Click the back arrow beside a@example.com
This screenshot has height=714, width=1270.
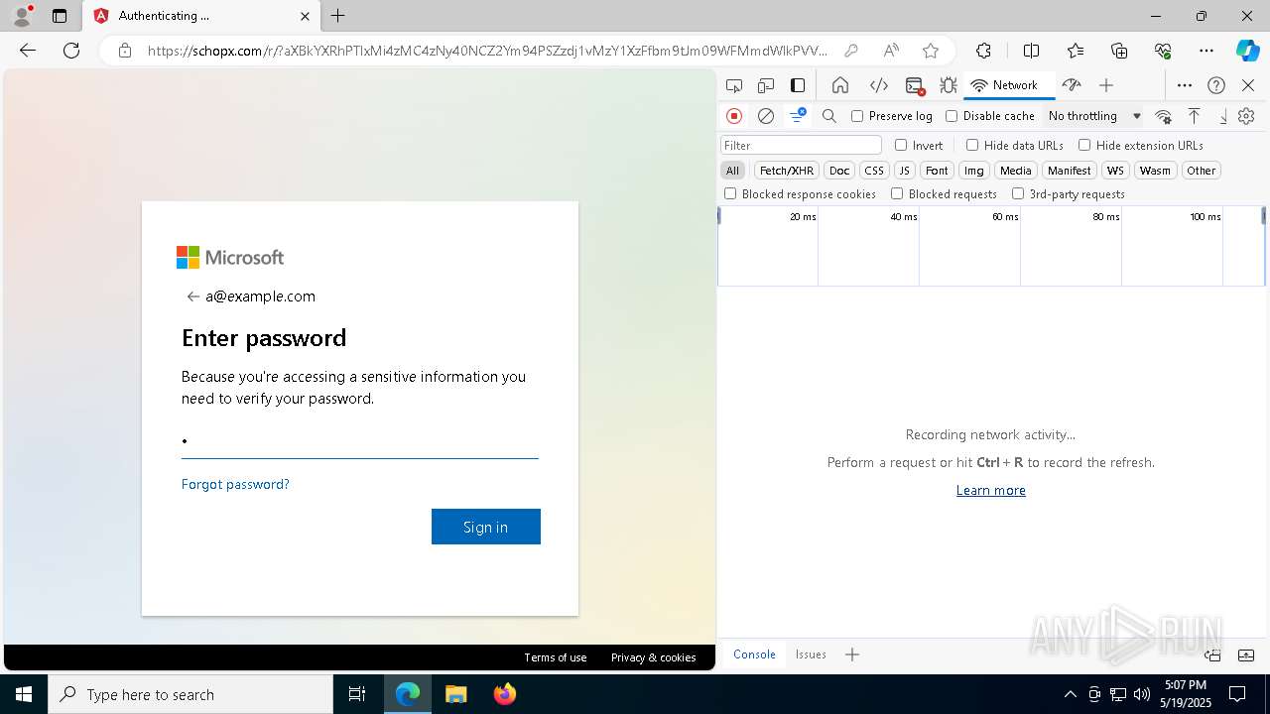[193, 297]
